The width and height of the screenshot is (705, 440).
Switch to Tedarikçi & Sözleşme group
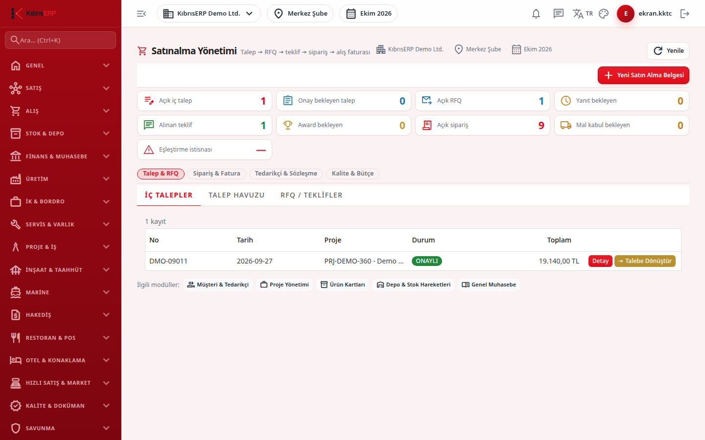pyautogui.click(x=286, y=174)
